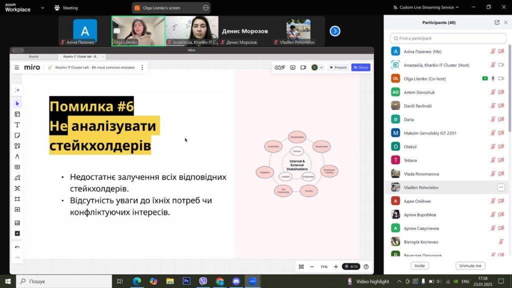512x288 pixels.
Task: Show hidden system tray icons chevron
Action: tap(399, 281)
